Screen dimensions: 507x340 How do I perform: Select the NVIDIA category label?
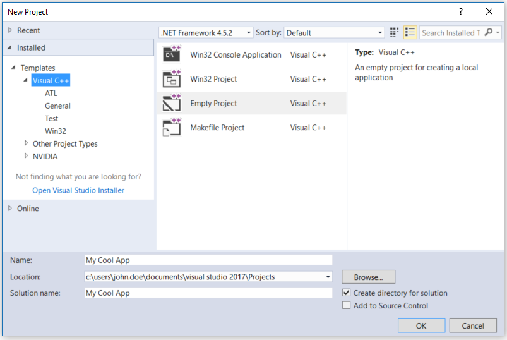45,156
